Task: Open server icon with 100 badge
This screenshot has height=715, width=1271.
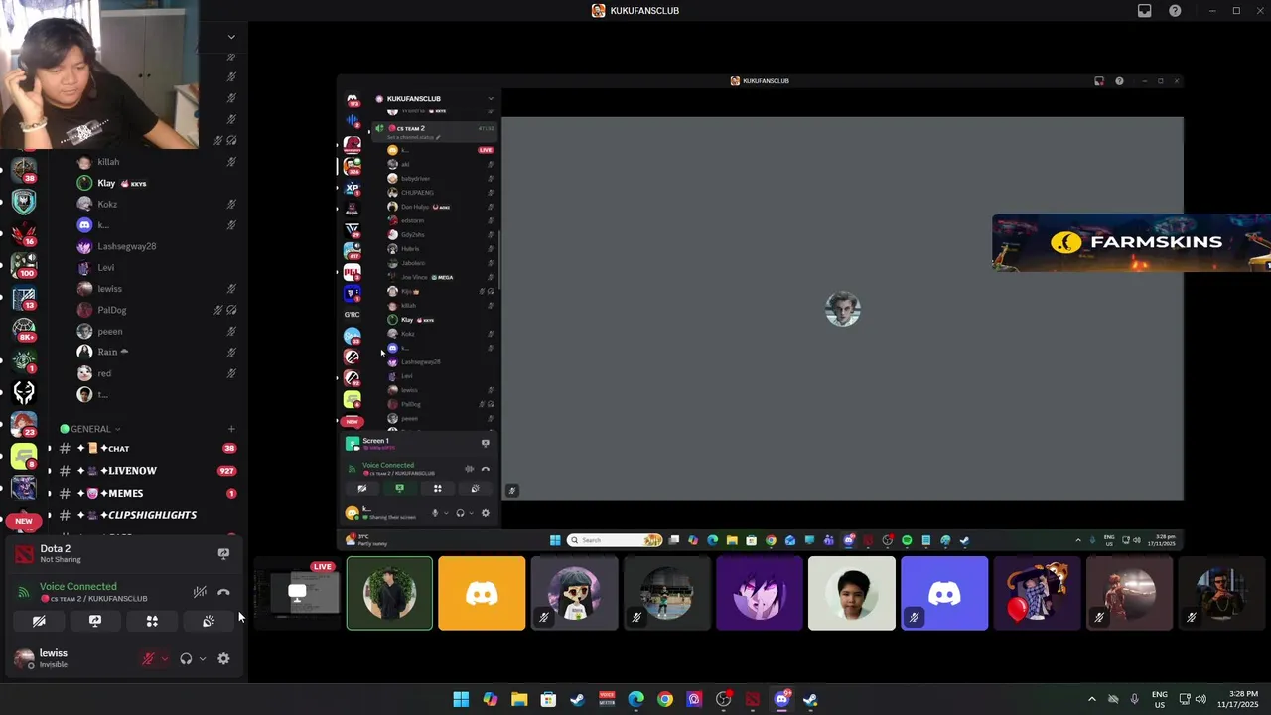Action: click(x=24, y=264)
